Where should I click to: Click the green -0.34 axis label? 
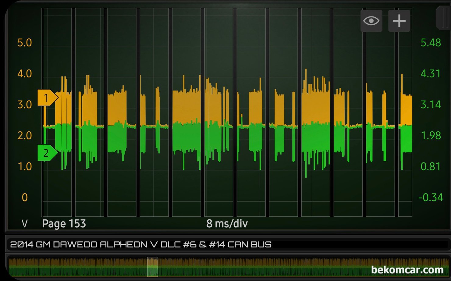click(x=431, y=197)
